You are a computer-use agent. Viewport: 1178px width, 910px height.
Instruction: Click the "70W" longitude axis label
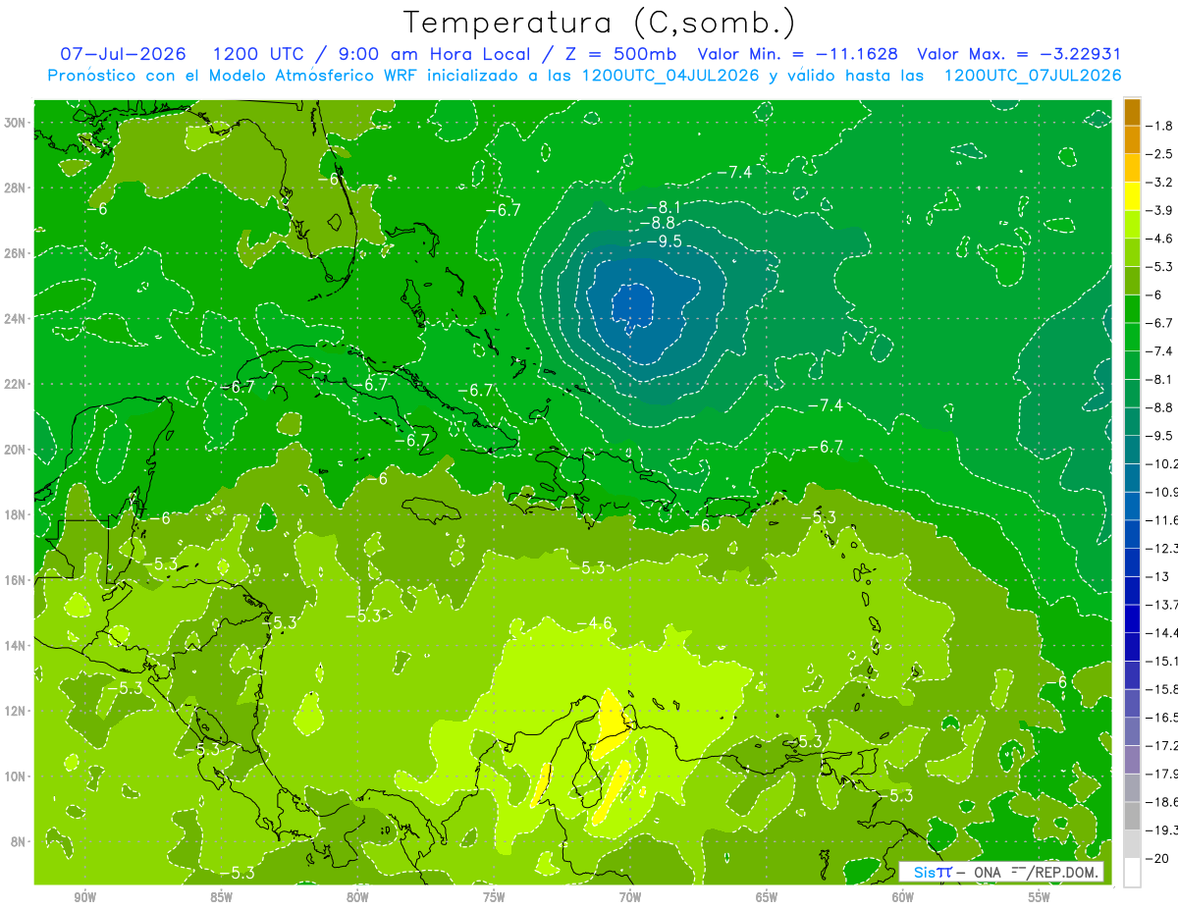[x=630, y=897]
